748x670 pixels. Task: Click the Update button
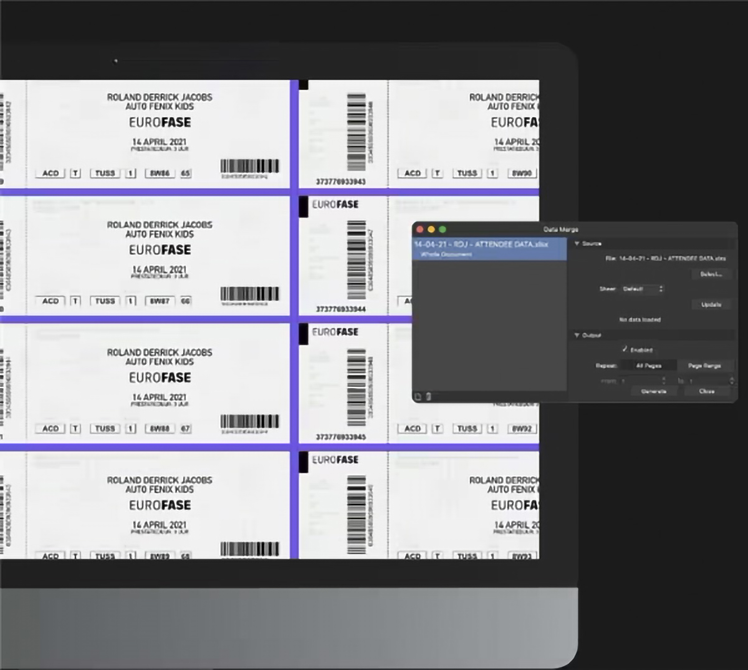[x=711, y=304]
